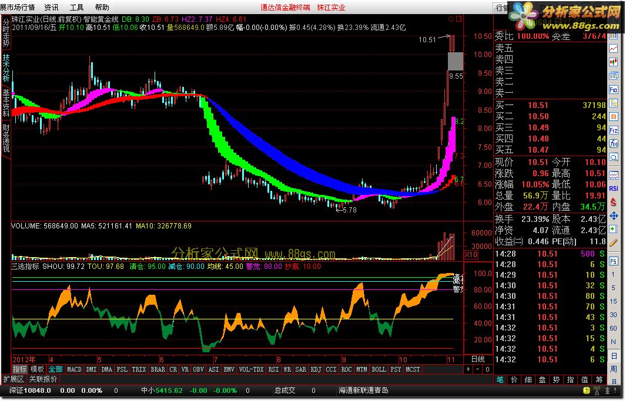Select the 势 tab in quote panel

click(557, 380)
